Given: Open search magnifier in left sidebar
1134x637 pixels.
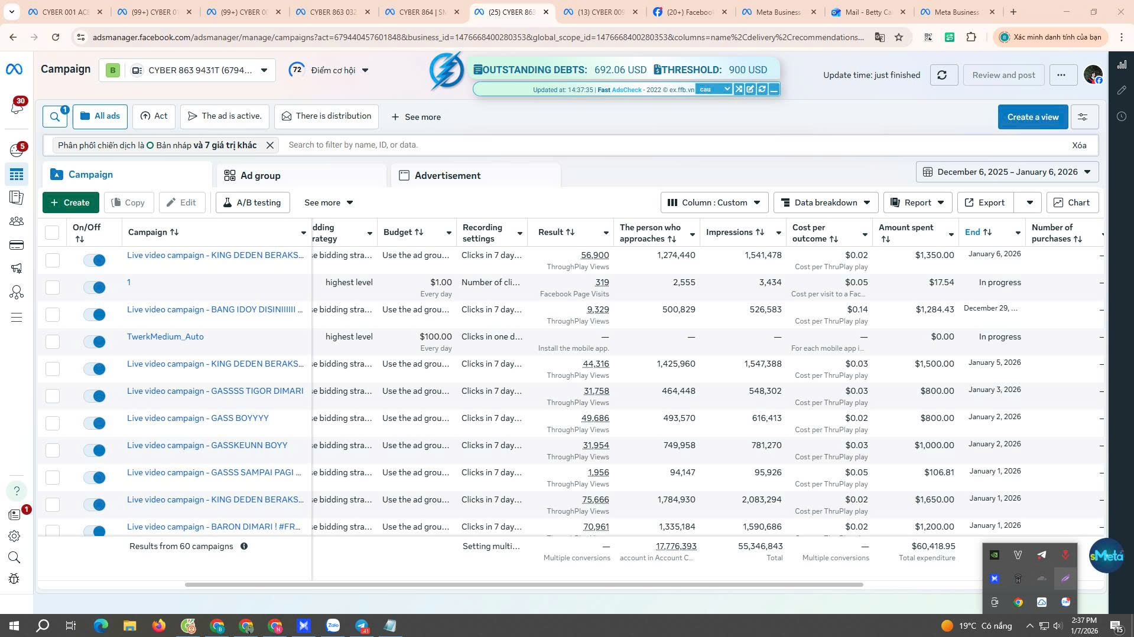Looking at the screenshot, I should click(15, 557).
